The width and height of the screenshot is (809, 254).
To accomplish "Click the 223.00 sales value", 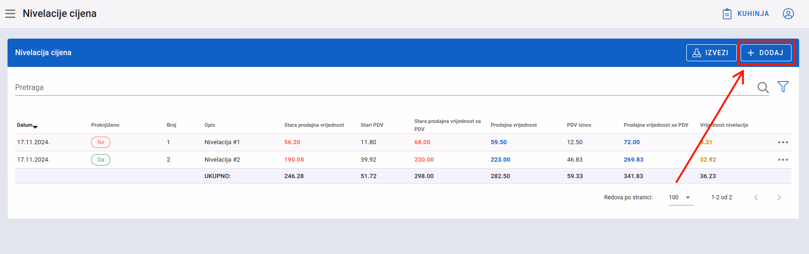I will tap(500, 160).
